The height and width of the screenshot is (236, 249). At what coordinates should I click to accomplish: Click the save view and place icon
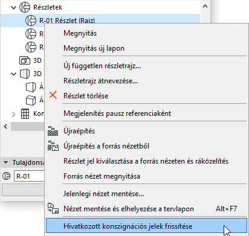tap(53, 208)
